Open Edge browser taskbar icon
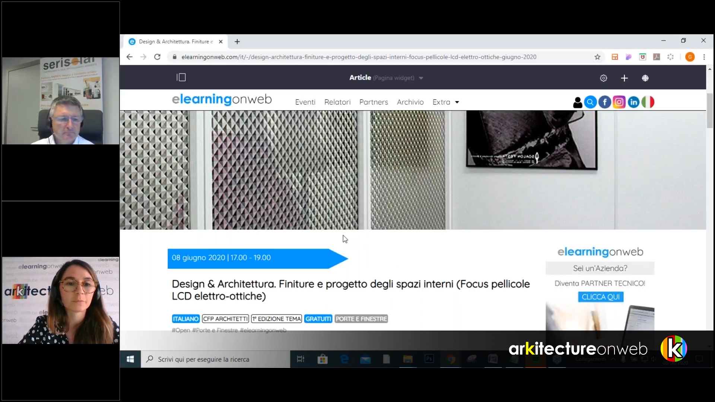 tap(344, 359)
